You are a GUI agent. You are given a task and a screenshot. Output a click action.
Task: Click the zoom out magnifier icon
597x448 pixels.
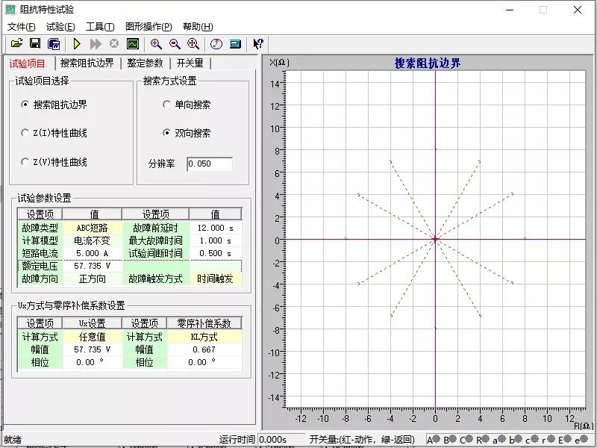click(175, 44)
